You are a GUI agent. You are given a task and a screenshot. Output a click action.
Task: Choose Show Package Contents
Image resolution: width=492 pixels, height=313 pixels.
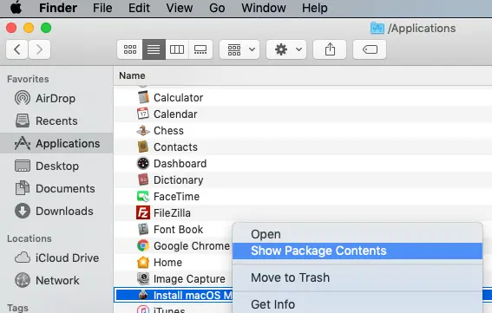coord(358,251)
